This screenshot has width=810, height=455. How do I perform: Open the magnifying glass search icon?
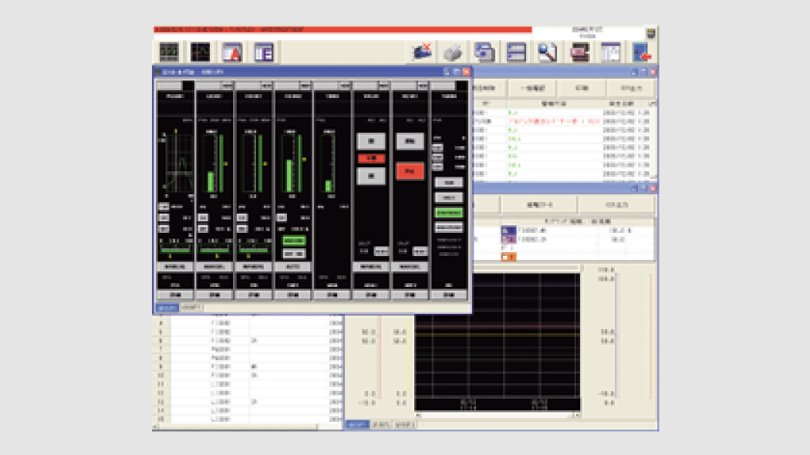coord(548,52)
